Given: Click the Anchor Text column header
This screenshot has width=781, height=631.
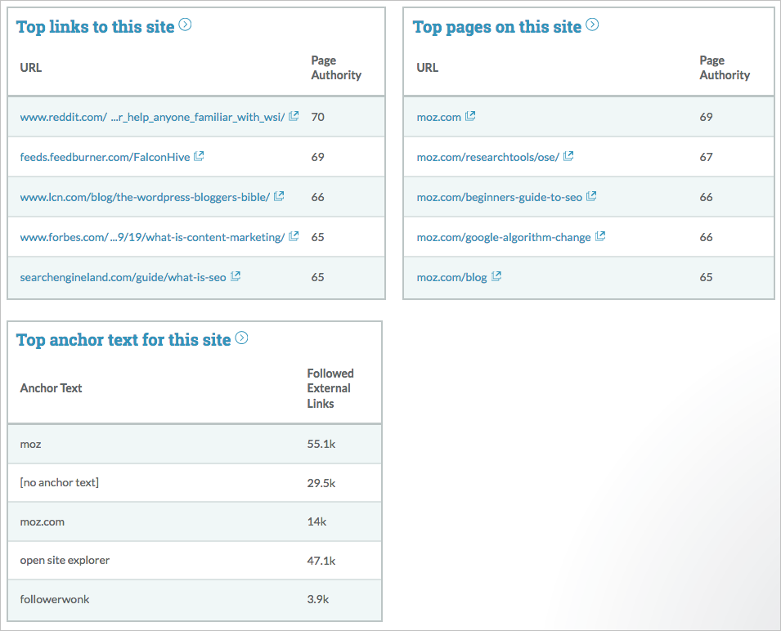Looking at the screenshot, I should pyautogui.click(x=51, y=388).
